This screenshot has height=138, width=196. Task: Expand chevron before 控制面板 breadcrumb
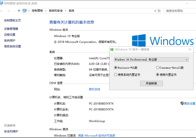29,11
